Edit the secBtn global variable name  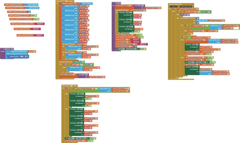click(x=29, y=35)
